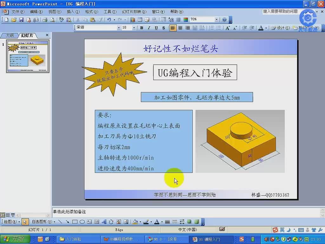Toggle Underline formatting
The image size is (325, 244).
coord(156,28)
